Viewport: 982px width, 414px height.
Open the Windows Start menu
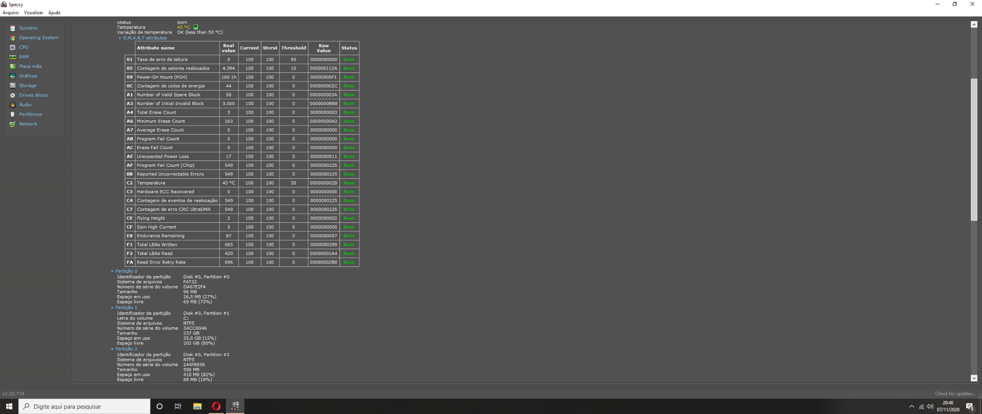pyautogui.click(x=9, y=406)
